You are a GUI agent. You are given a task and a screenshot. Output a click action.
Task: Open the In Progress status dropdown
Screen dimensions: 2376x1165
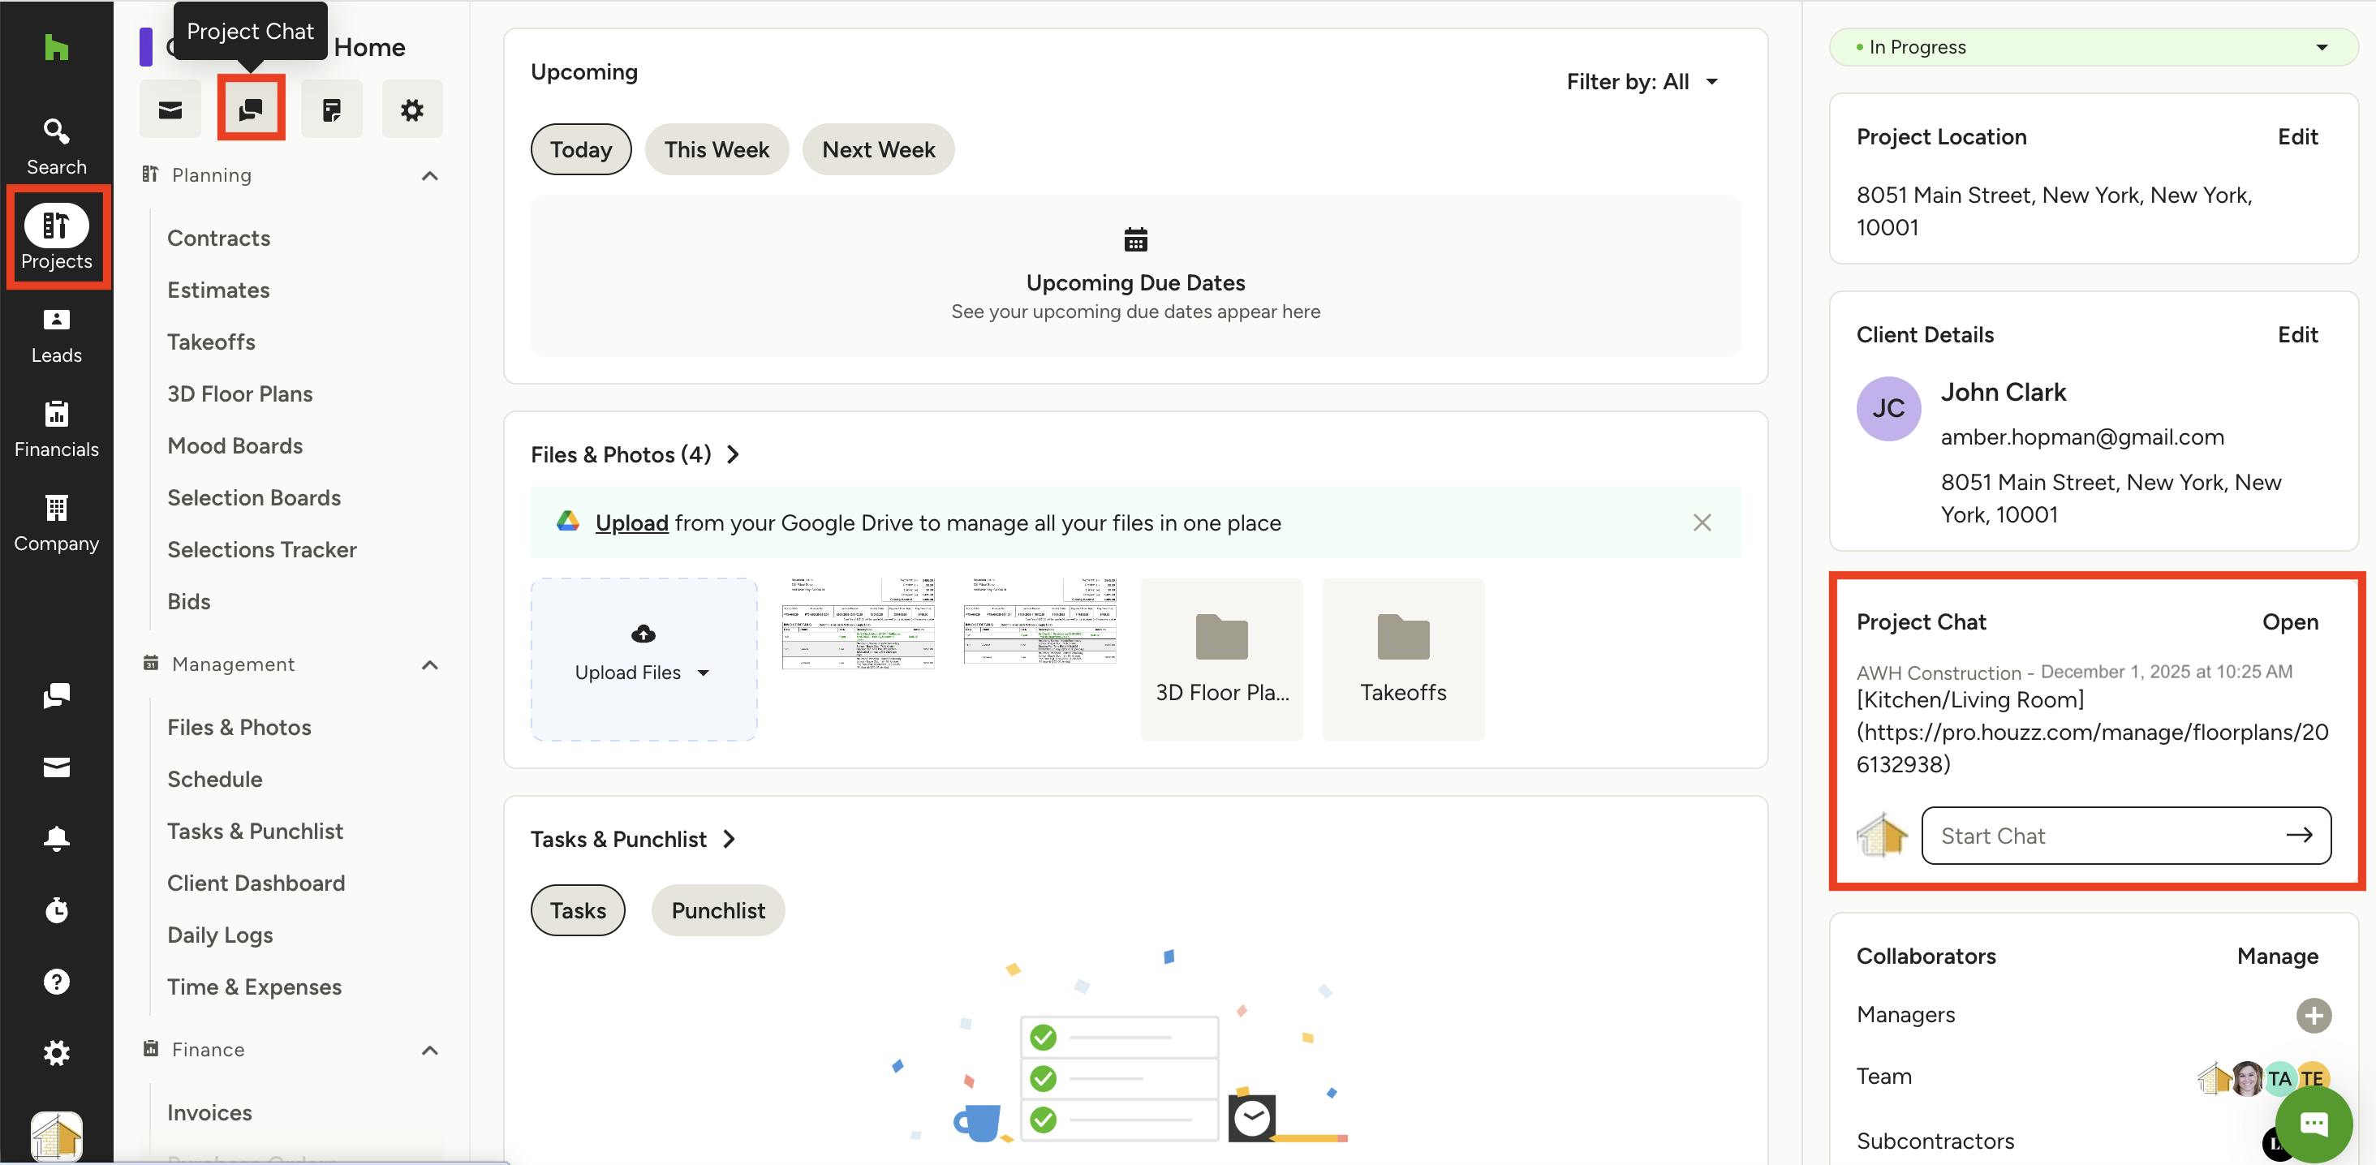click(x=2092, y=47)
